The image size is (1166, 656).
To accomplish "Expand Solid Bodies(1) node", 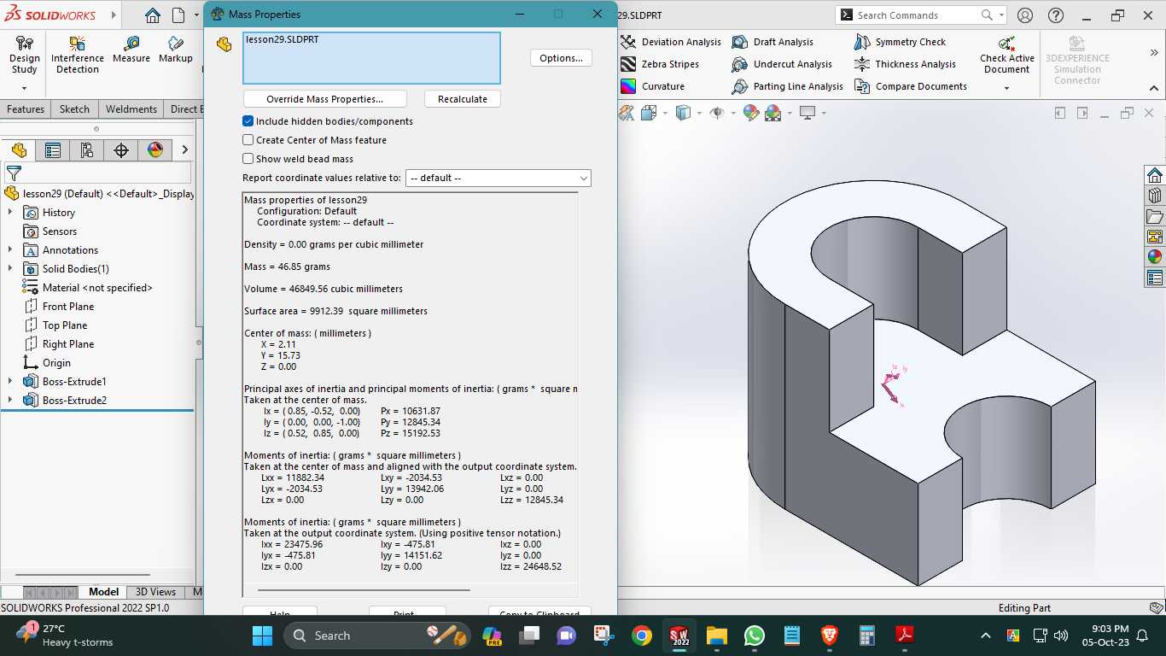I will coord(10,269).
